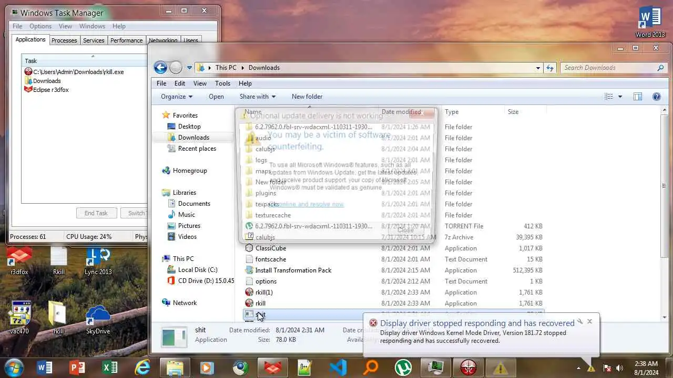
Task: Select the vac470 desktop icon
Action: 19,318
